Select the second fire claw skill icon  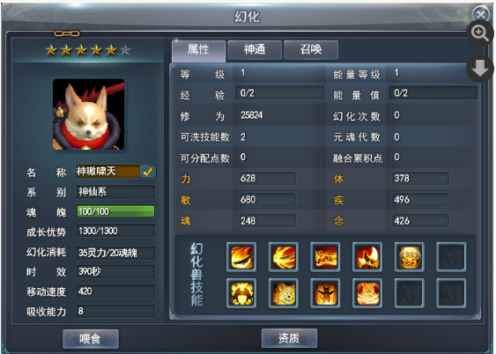tap(284, 257)
